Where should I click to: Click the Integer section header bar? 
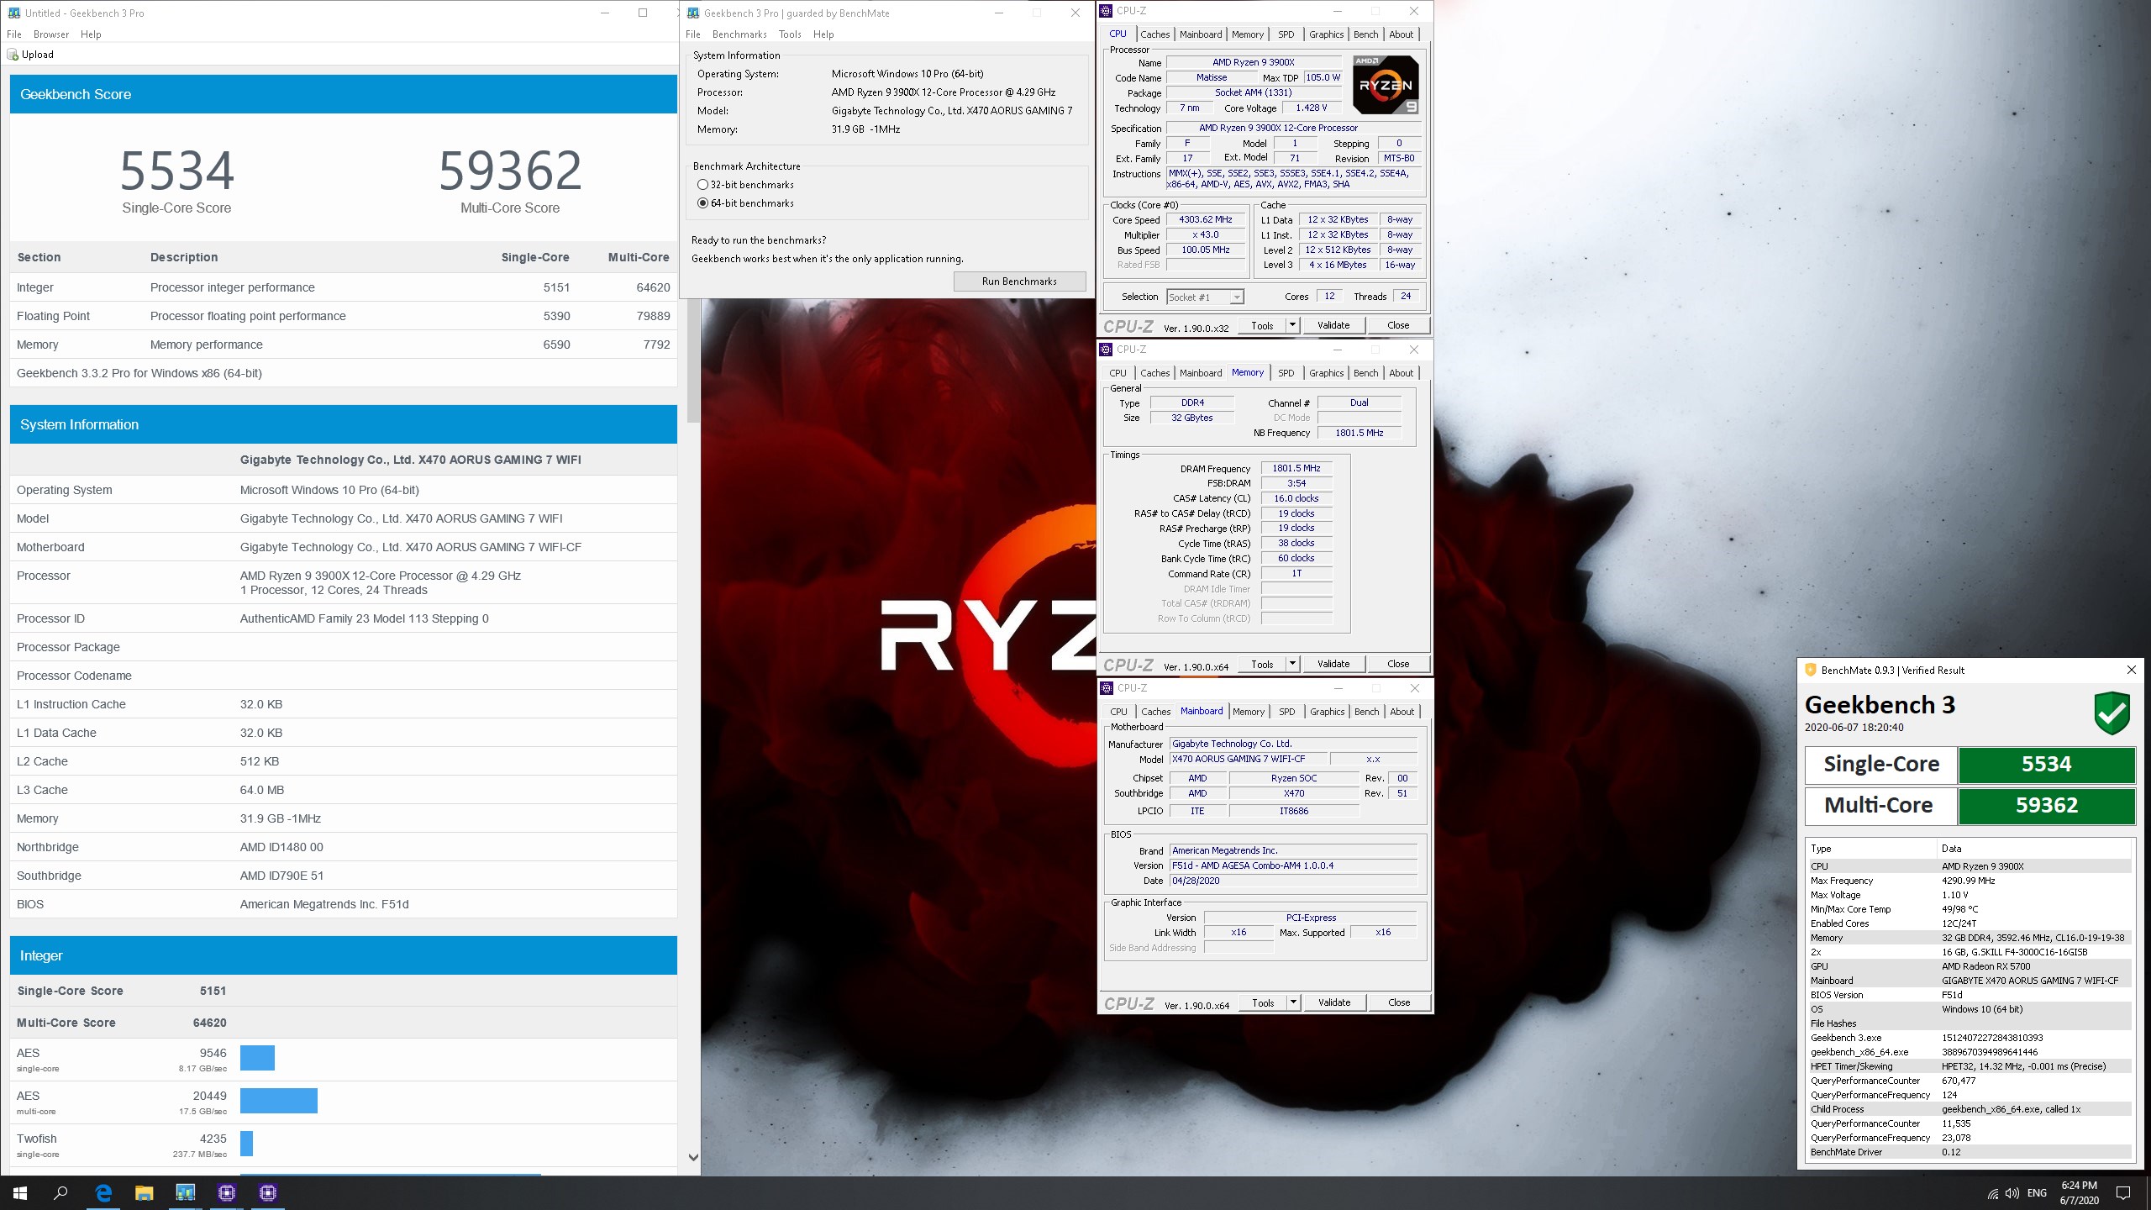click(x=343, y=955)
